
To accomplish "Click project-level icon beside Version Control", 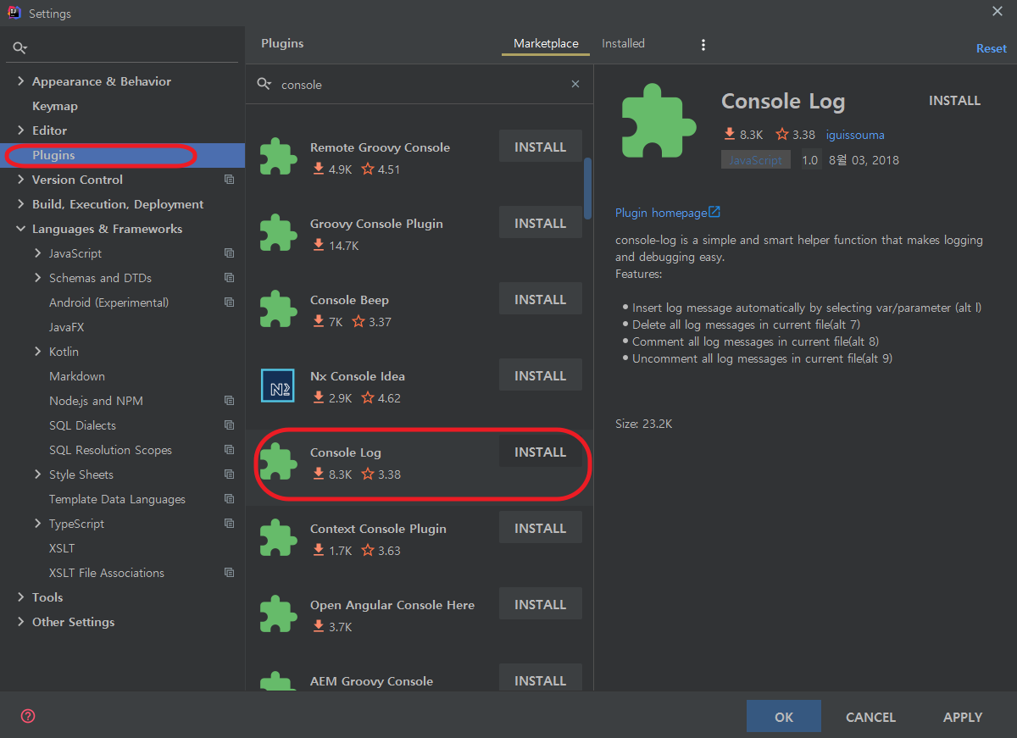I will (x=229, y=180).
